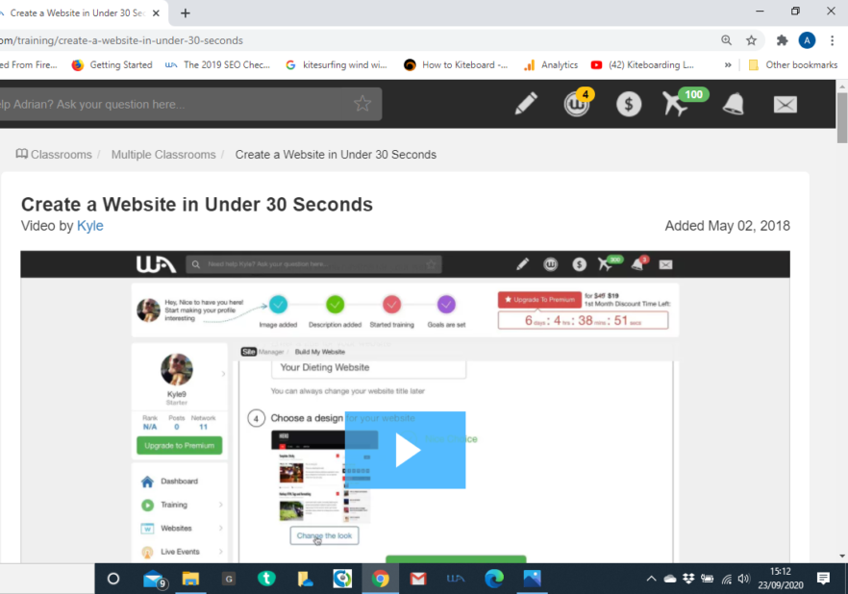Image resolution: width=848 pixels, height=594 pixels.
Task: Switch to Google Chrome on the taskbar
Action: pos(380,579)
